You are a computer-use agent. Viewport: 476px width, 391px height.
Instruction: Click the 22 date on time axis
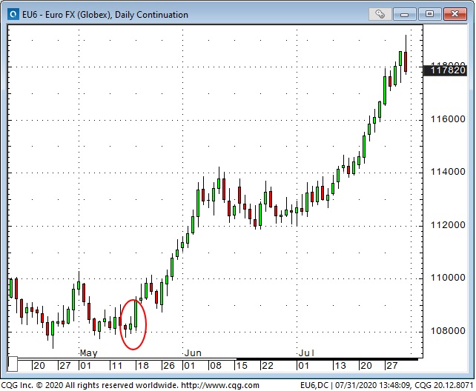(x=268, y=366)
